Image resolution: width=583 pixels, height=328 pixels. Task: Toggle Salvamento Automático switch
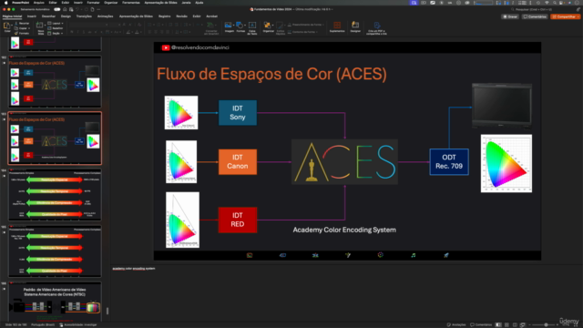pos(56,9)
